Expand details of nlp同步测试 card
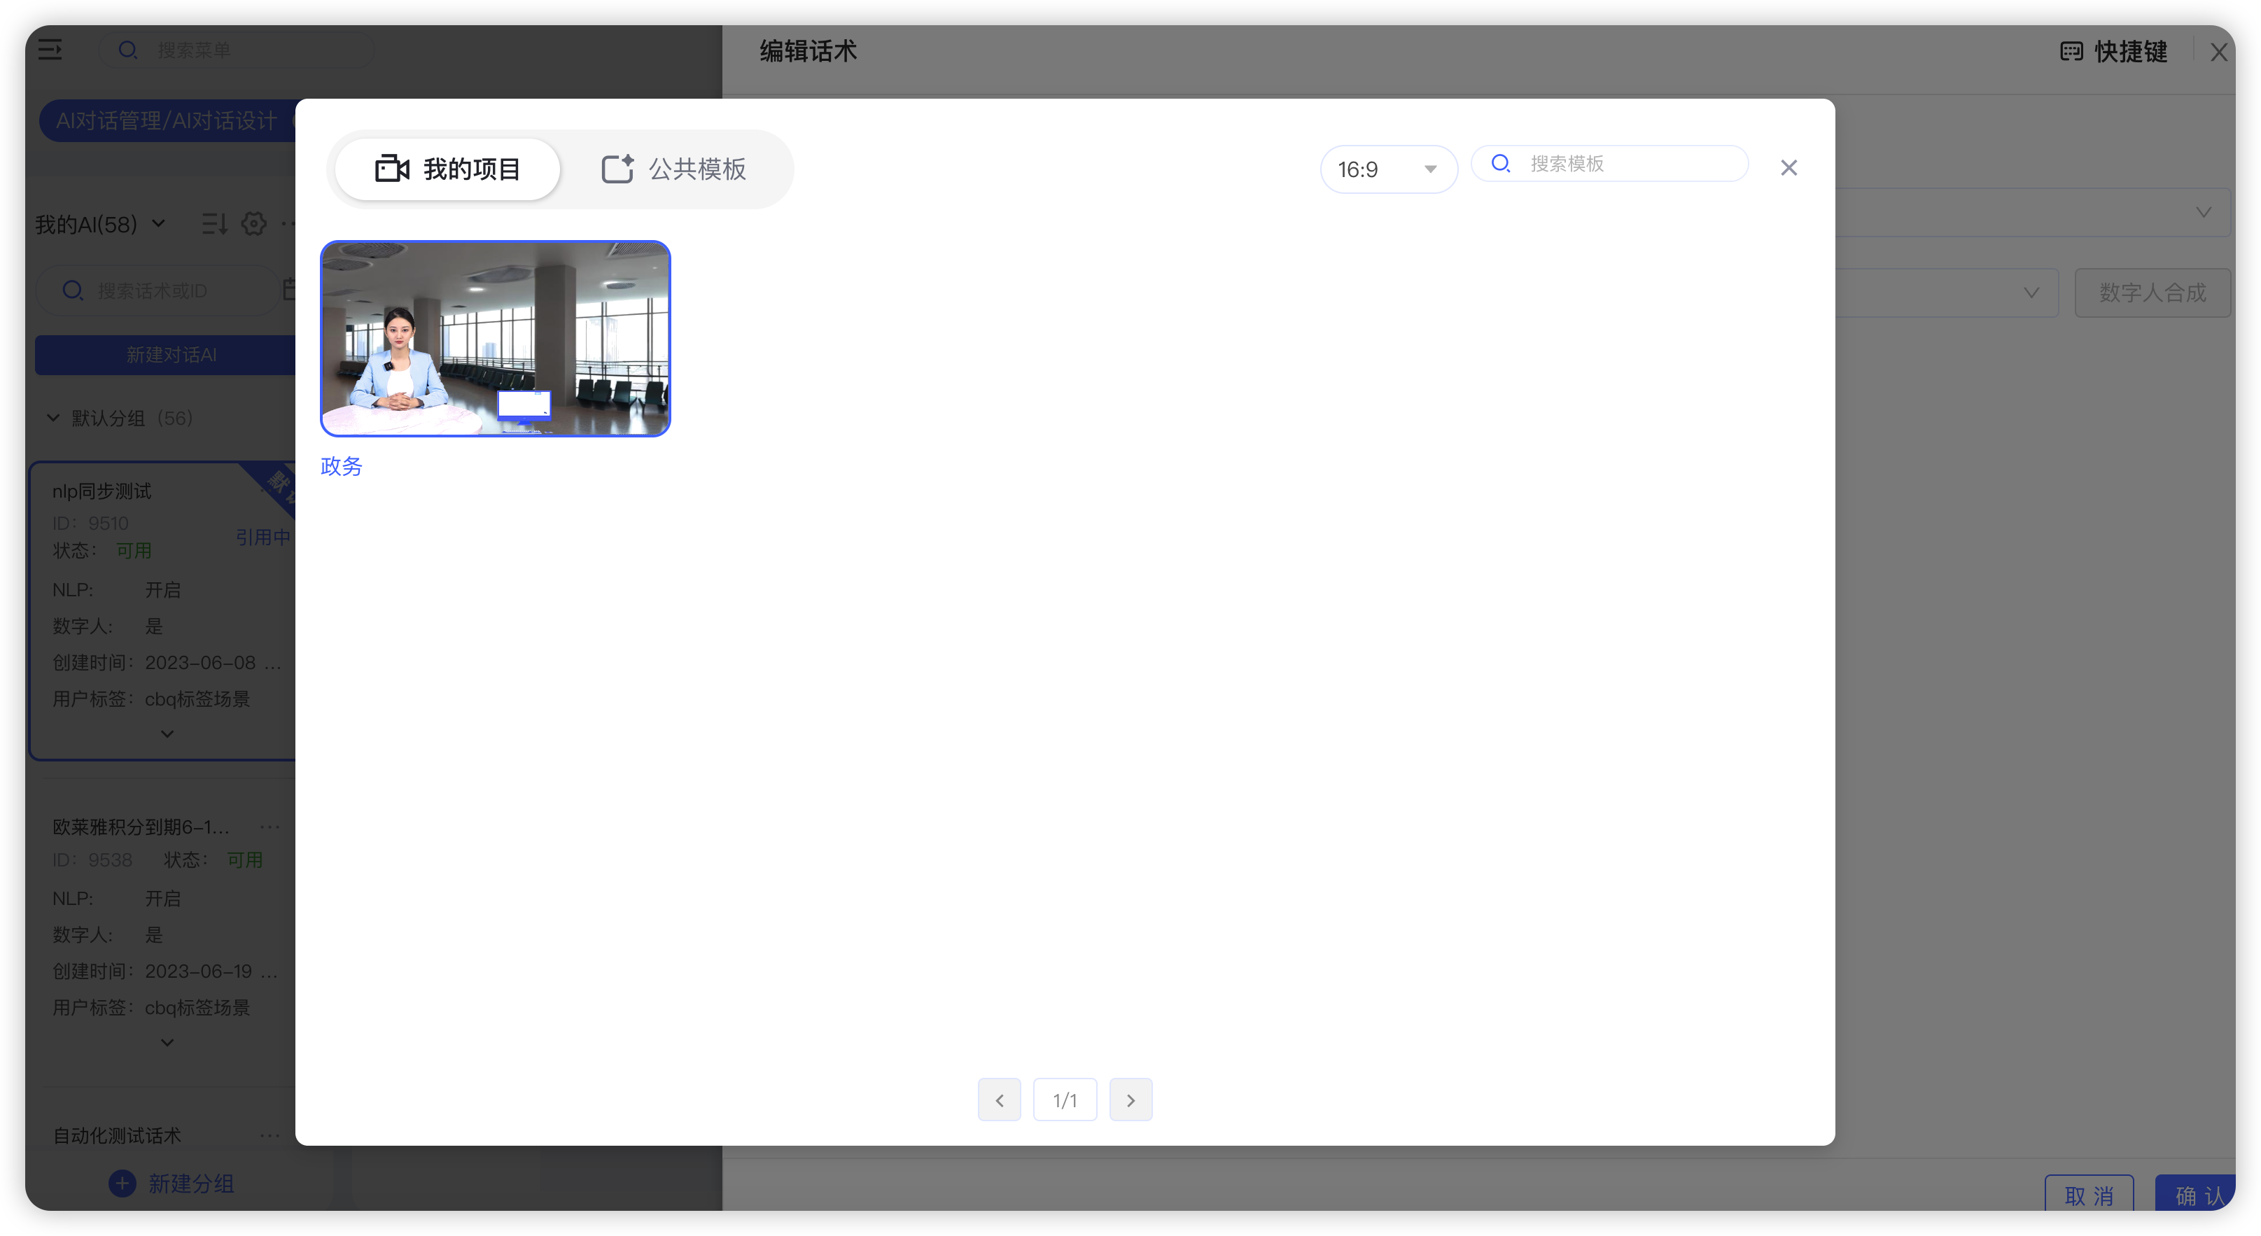 coord(167,734)
